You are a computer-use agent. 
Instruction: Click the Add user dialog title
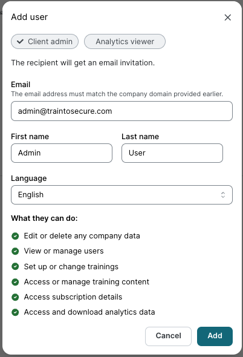[x=30, y=17]
